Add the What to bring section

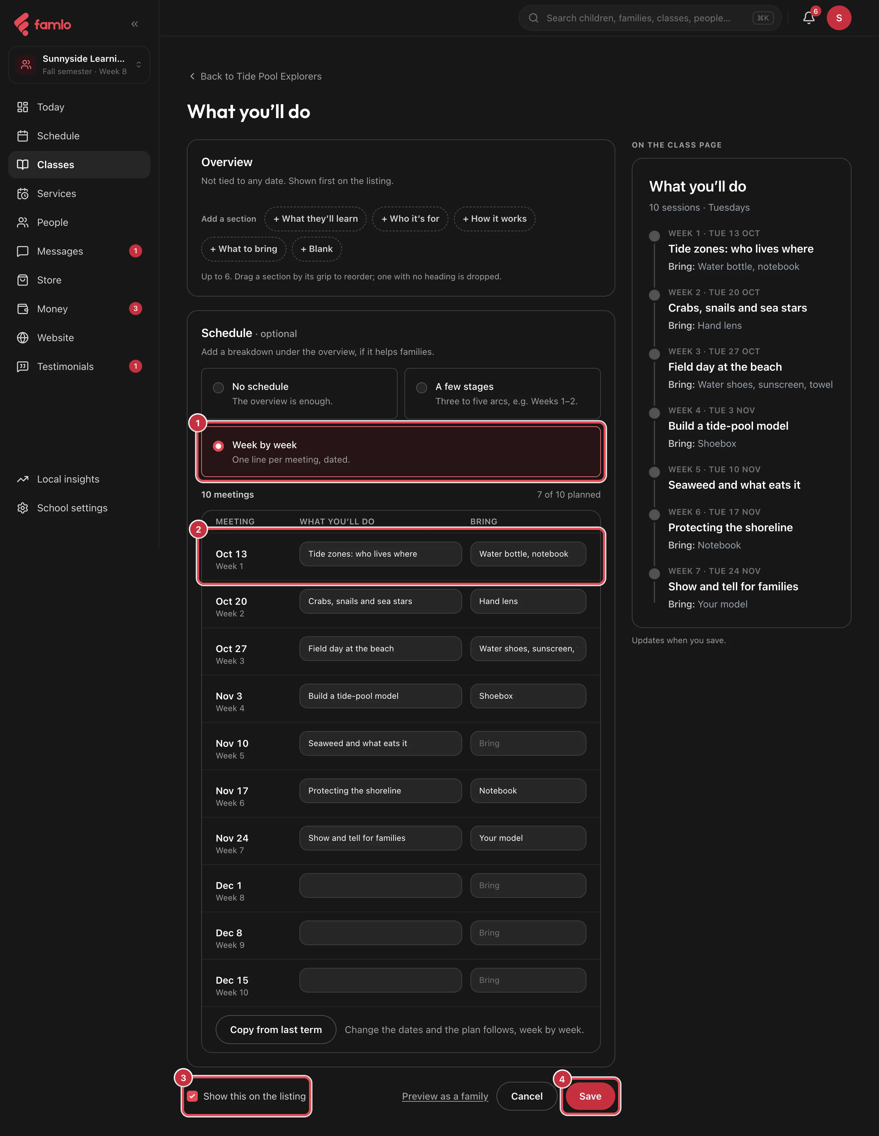(x=243, y=249)
